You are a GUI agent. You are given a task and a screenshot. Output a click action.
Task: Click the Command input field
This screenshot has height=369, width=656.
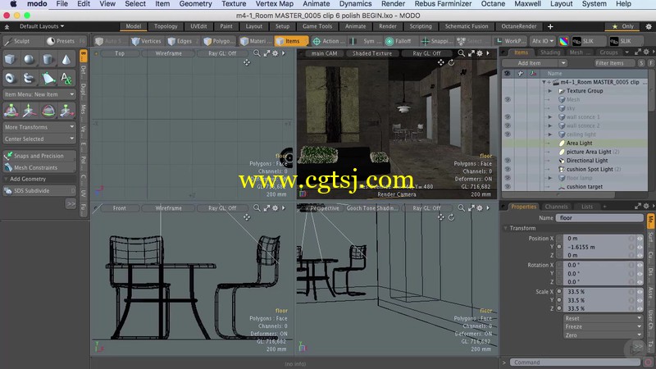[x=575, y=362]
